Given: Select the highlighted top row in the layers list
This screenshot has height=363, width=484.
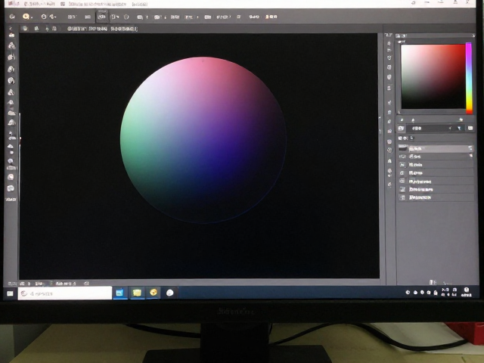Looking at the screenshot, I should point(436,149).
